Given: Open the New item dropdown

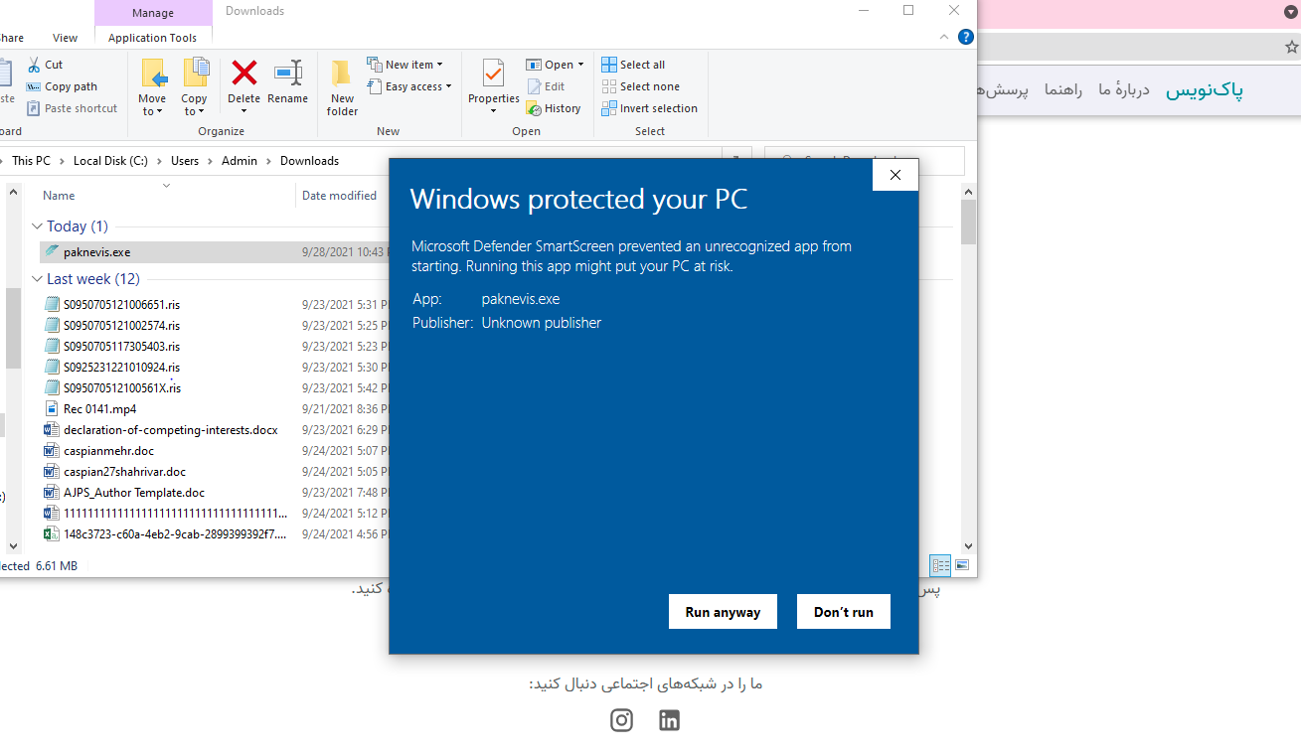Looking at the screenshot, I should [405, 65].
